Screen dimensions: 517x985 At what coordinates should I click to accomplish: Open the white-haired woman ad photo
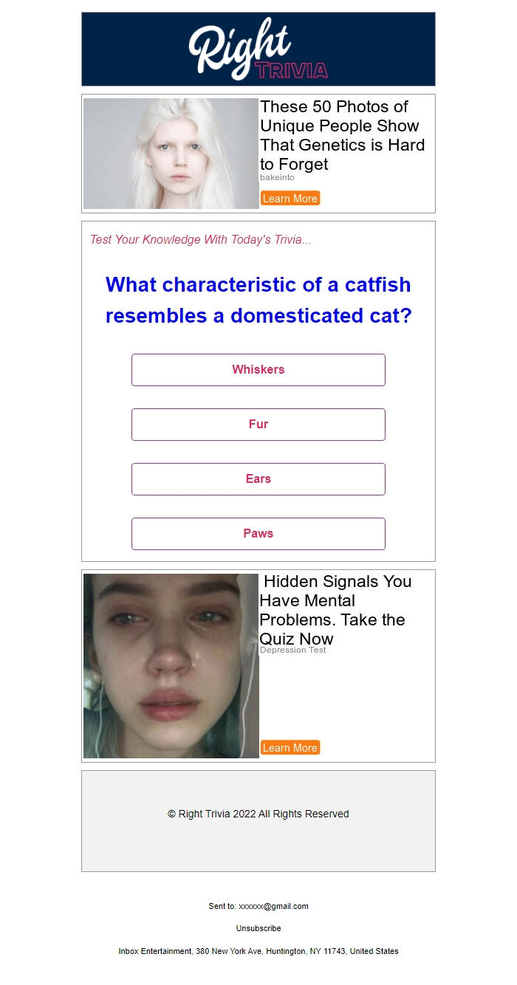(x=171, y=154)
